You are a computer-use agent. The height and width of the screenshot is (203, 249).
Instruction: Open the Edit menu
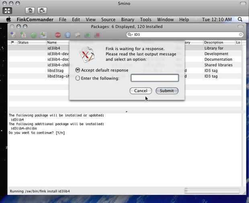click(x=76, y=19)
